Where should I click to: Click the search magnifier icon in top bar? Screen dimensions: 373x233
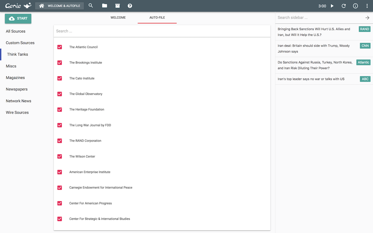[x=91, y=6]
